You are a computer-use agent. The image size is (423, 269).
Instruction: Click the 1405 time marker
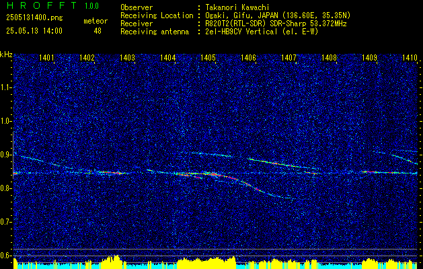(x=208, y=57)
